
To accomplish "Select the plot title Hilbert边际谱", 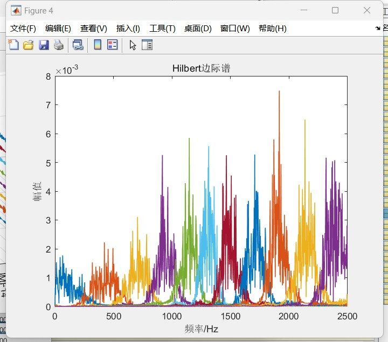I will [x=202, y=68].
